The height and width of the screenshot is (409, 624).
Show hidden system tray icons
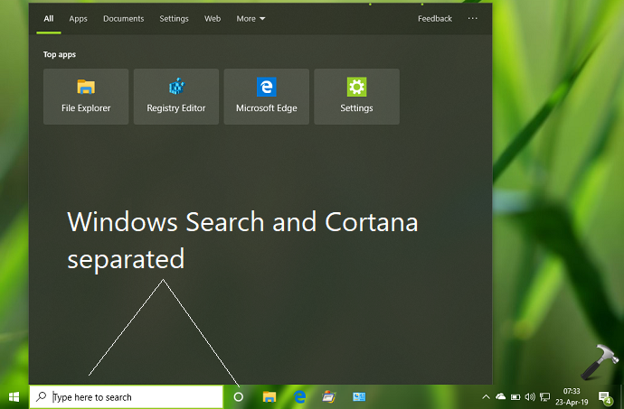(486, 396)
